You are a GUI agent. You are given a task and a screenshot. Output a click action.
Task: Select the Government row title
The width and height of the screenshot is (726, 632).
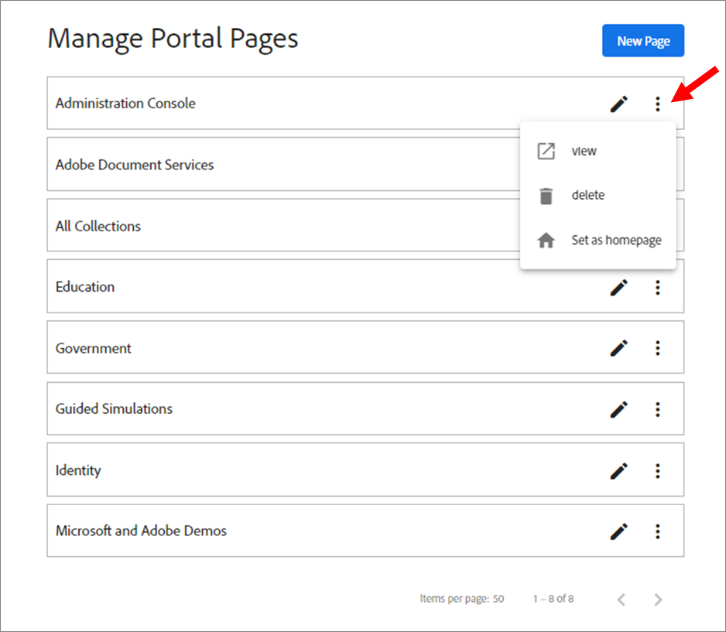(94, 348)
